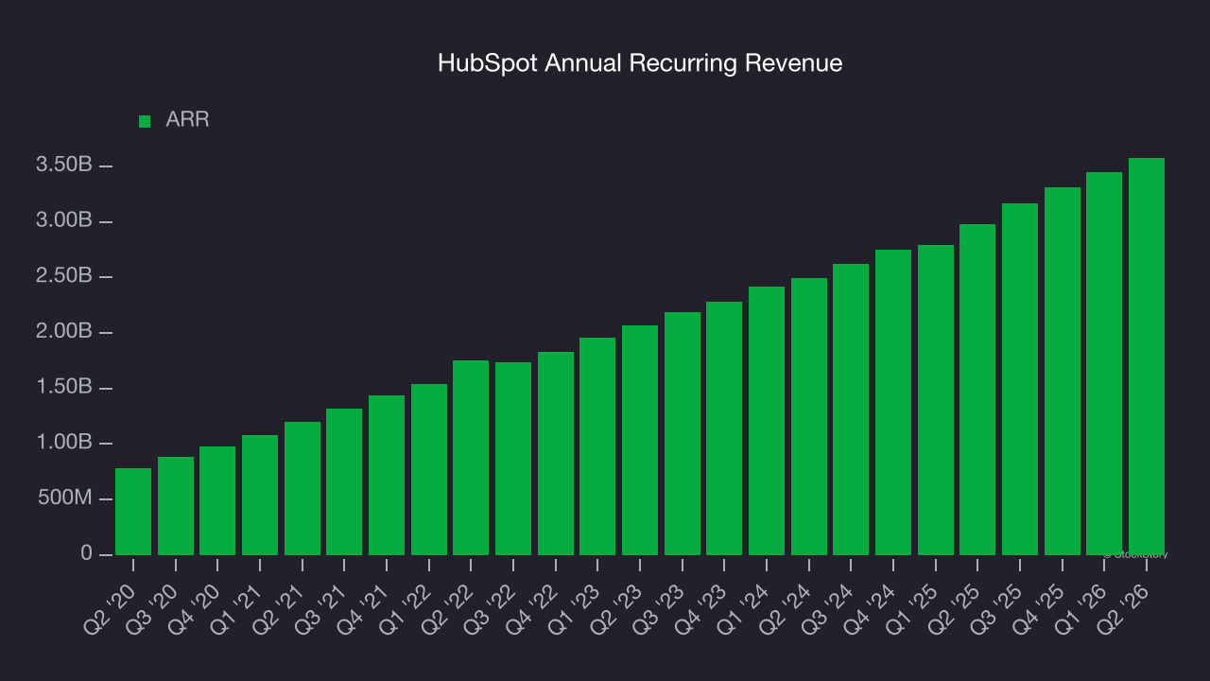Select the Q3 '21 bar
1210x681 pixels.
(344, 481)
